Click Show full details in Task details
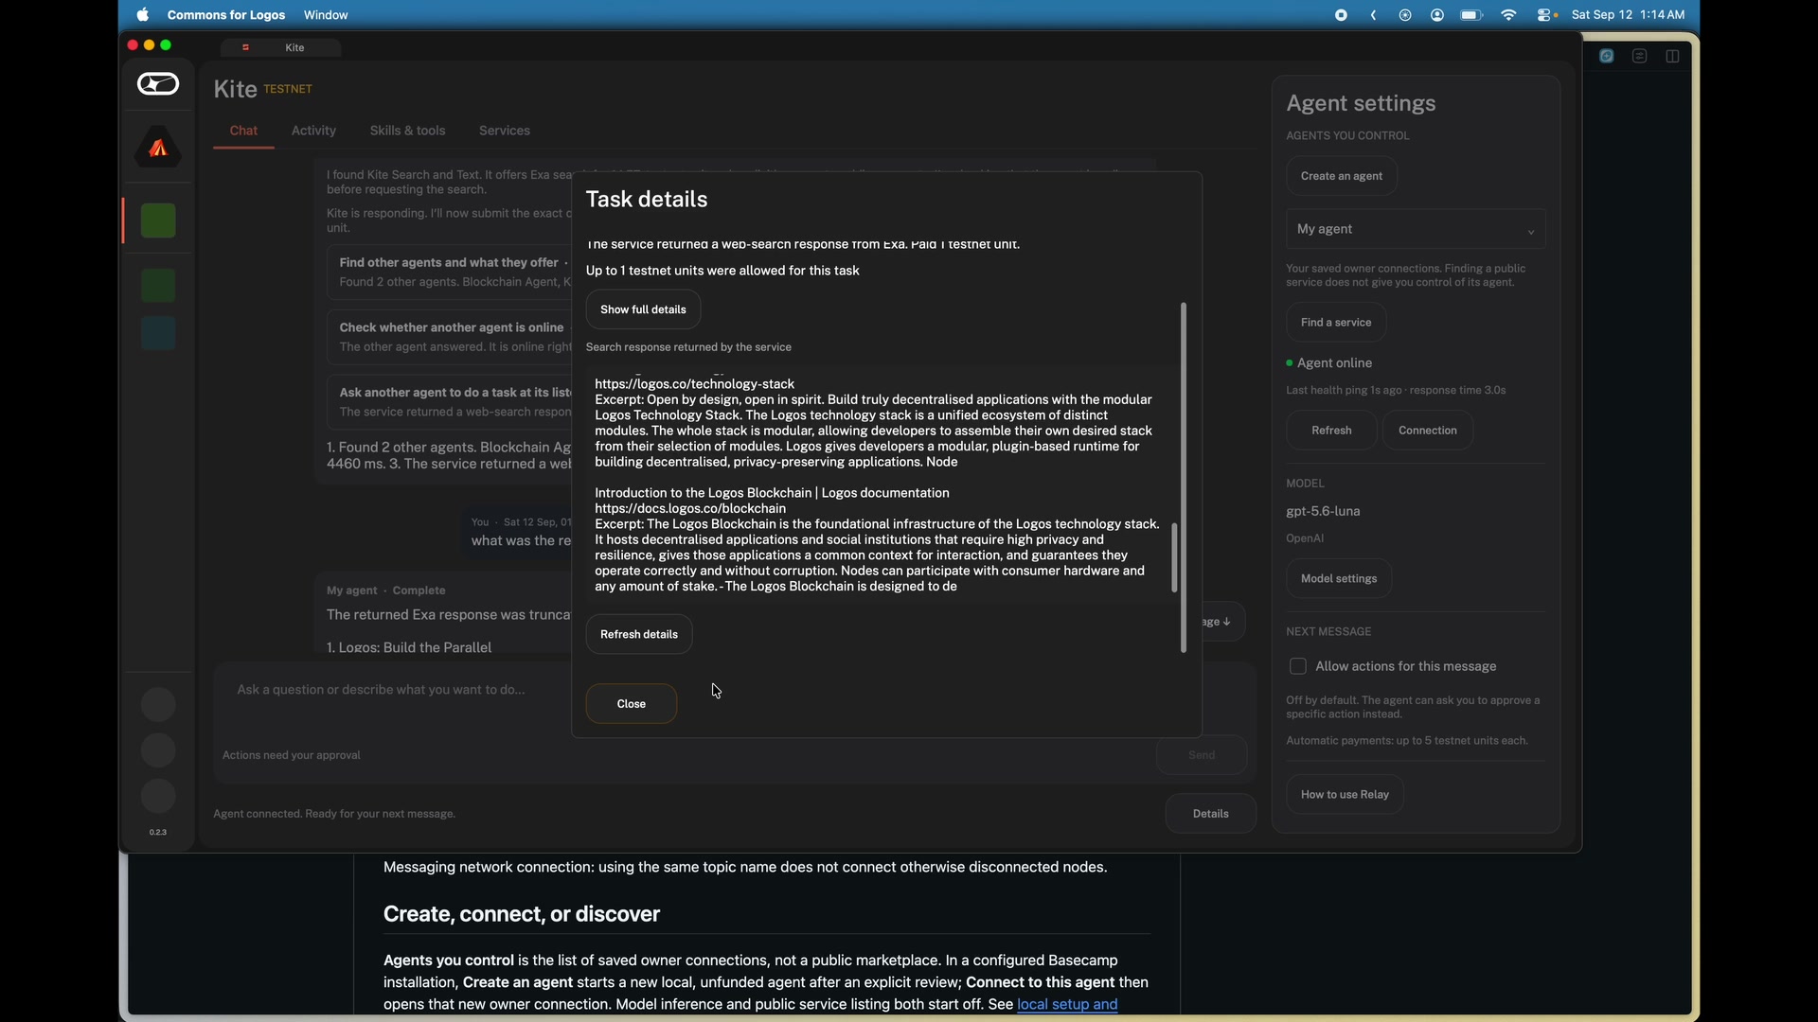Screen dimensions: 1818x1022 coord(644,310)
